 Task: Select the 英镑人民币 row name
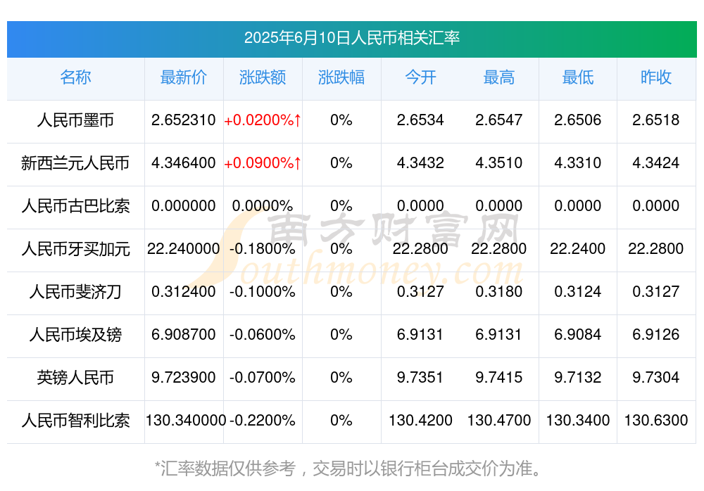pyautogui.click(x=75, y=378)
